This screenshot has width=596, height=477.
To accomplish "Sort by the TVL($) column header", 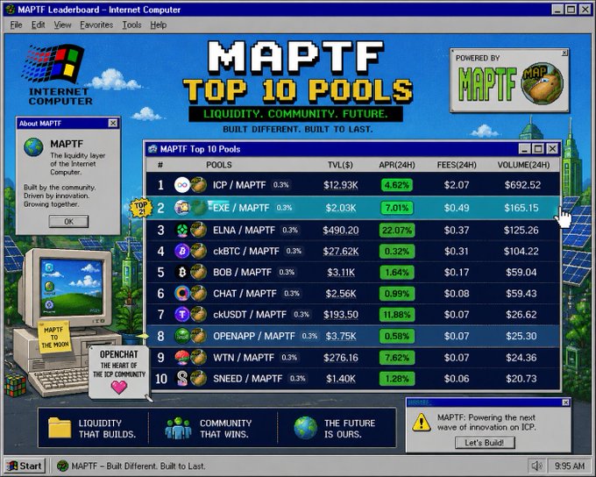I will pyautogui.click(x=341, y=165).
